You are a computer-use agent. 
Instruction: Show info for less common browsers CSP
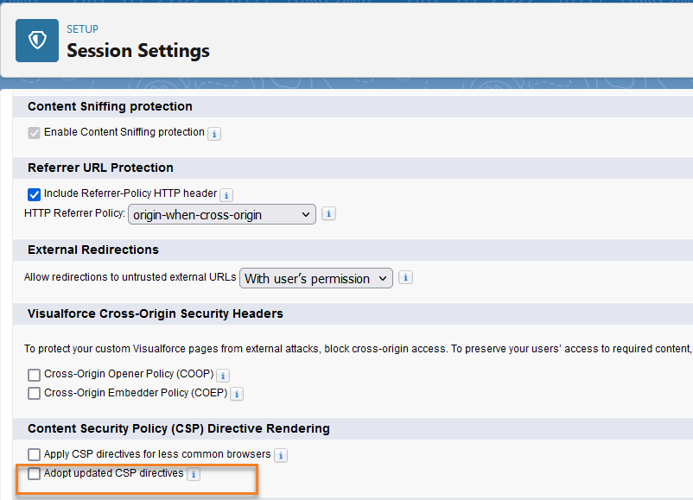[281, 455]
